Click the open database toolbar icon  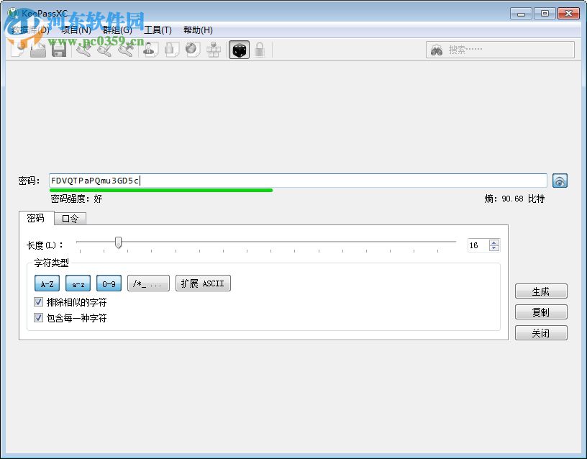[38, 50]
